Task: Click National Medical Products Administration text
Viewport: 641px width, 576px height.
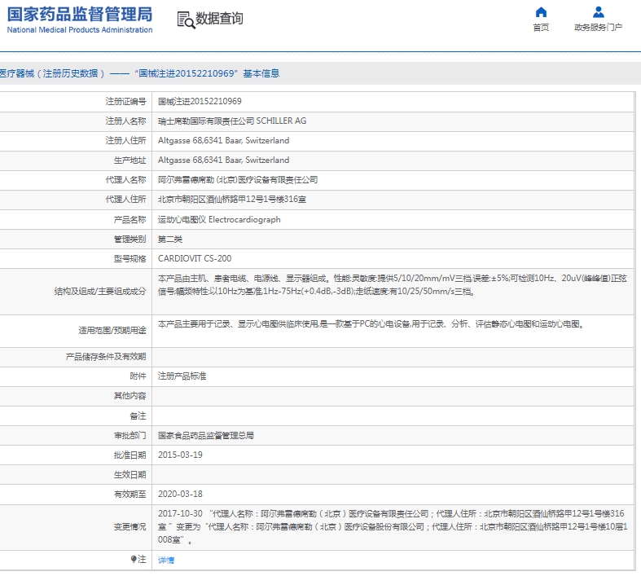Action: pos(80,30)
